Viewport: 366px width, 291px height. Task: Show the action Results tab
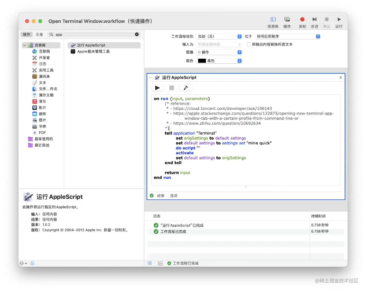(161, 196)
